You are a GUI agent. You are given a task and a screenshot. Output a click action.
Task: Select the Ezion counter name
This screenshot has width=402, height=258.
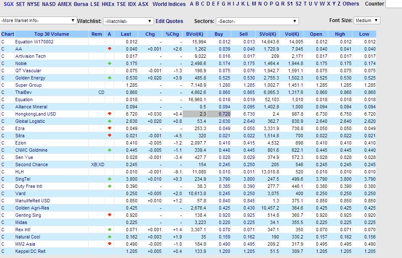[x=20, y=143]
